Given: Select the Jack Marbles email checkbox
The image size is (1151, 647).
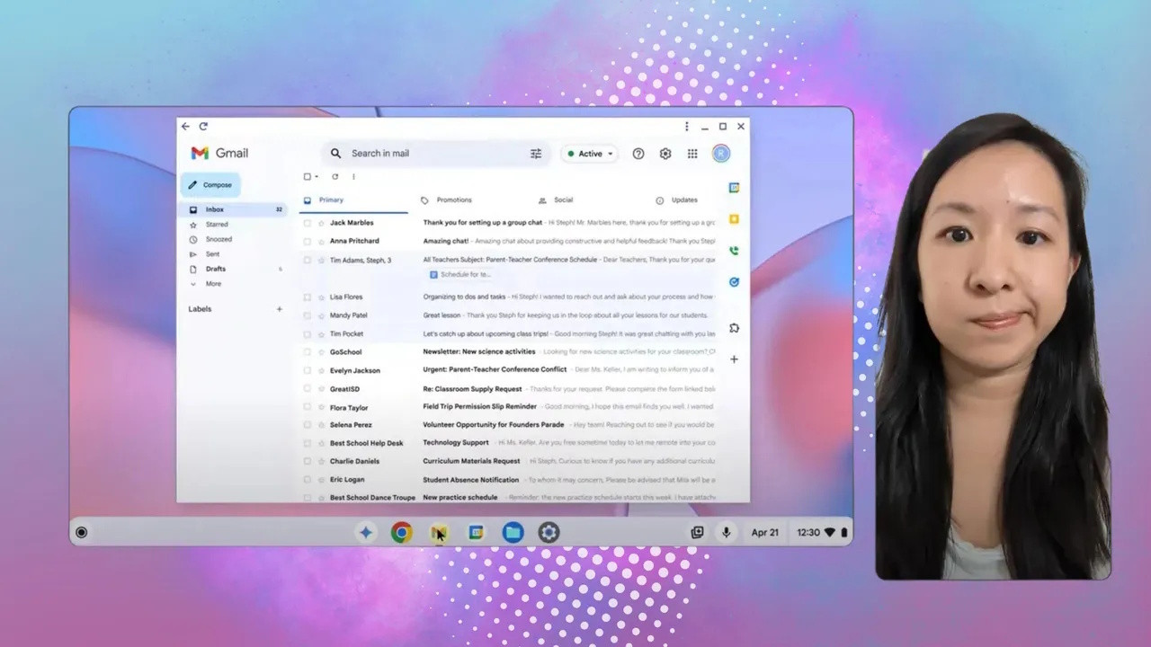Looking at the screenshot, I should click(308, 223).
